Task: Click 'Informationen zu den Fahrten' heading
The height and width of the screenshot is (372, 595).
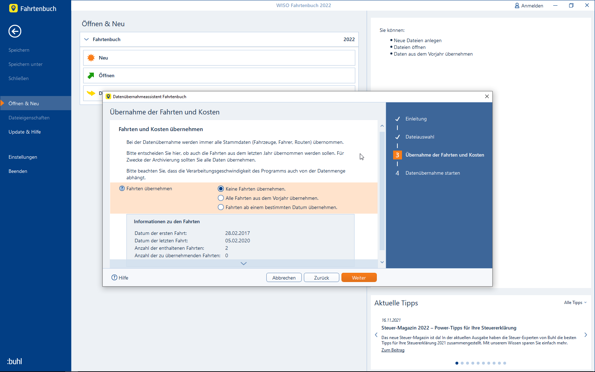Action: 167,221
